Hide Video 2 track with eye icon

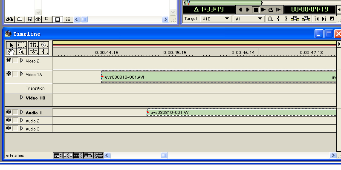click(x=9, y=60)
